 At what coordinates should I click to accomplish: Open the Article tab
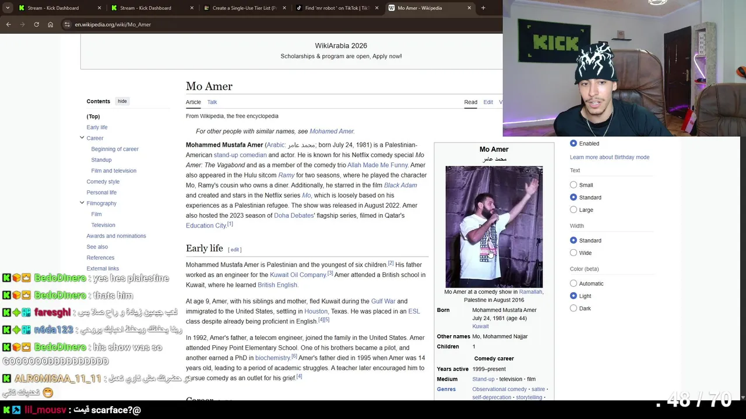pos(193,102)
